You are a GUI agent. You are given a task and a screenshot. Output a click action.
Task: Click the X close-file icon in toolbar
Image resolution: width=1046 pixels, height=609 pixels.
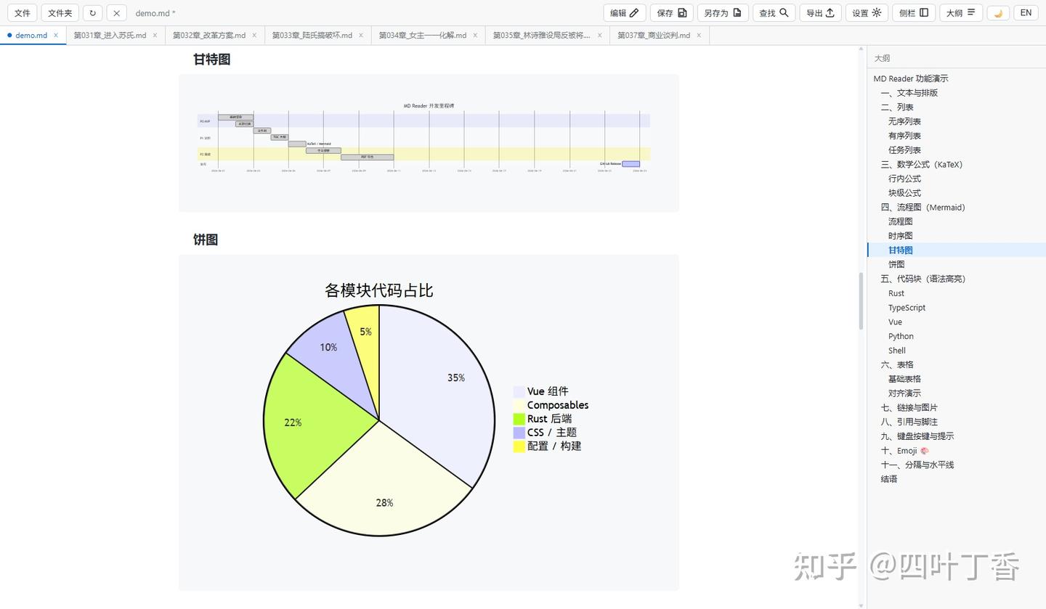[x=116, y=12]
